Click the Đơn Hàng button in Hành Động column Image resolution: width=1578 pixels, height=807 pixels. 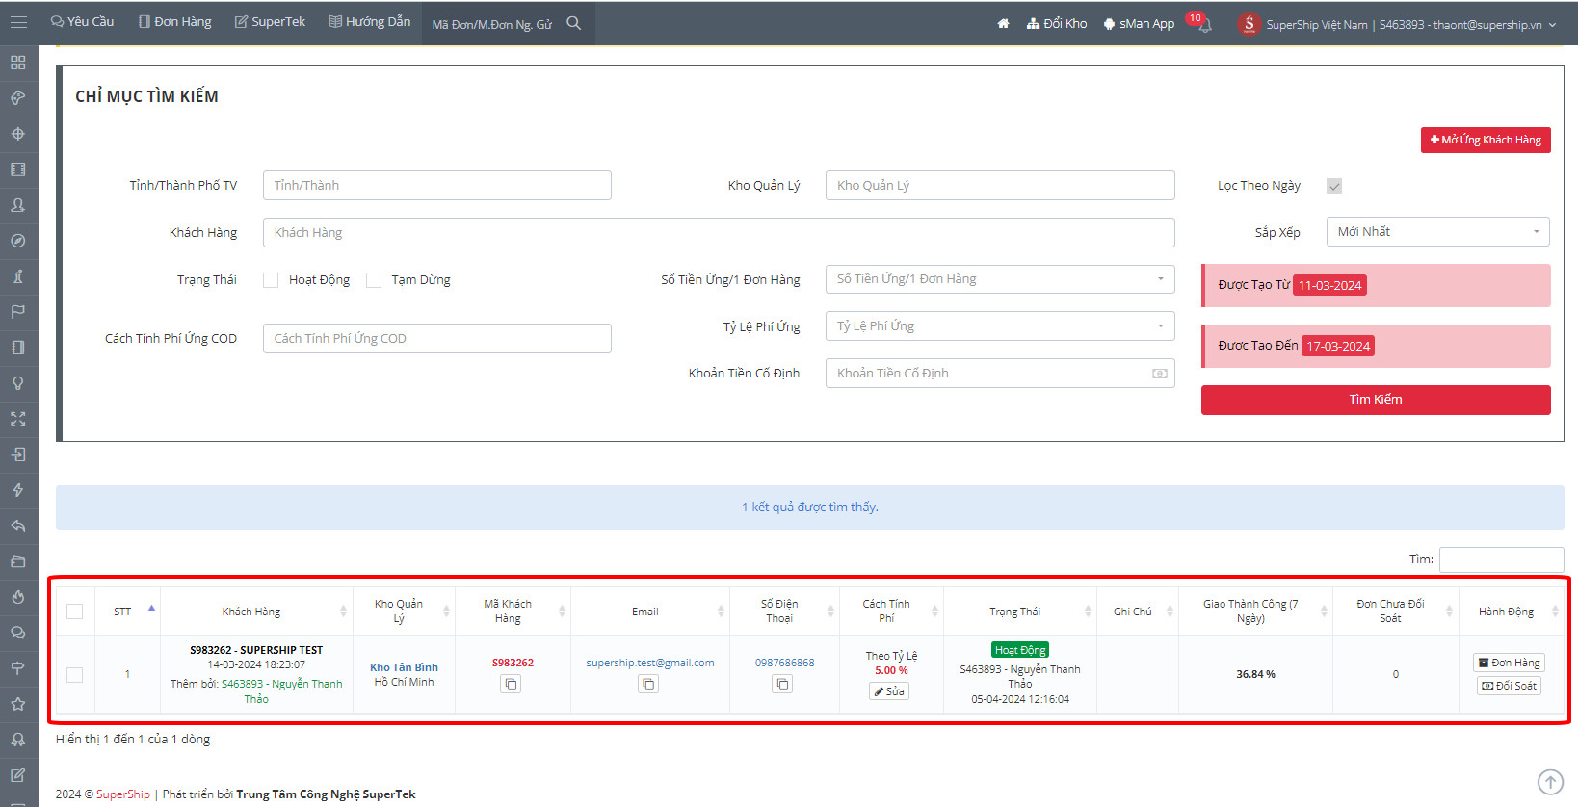point(1509,663)
